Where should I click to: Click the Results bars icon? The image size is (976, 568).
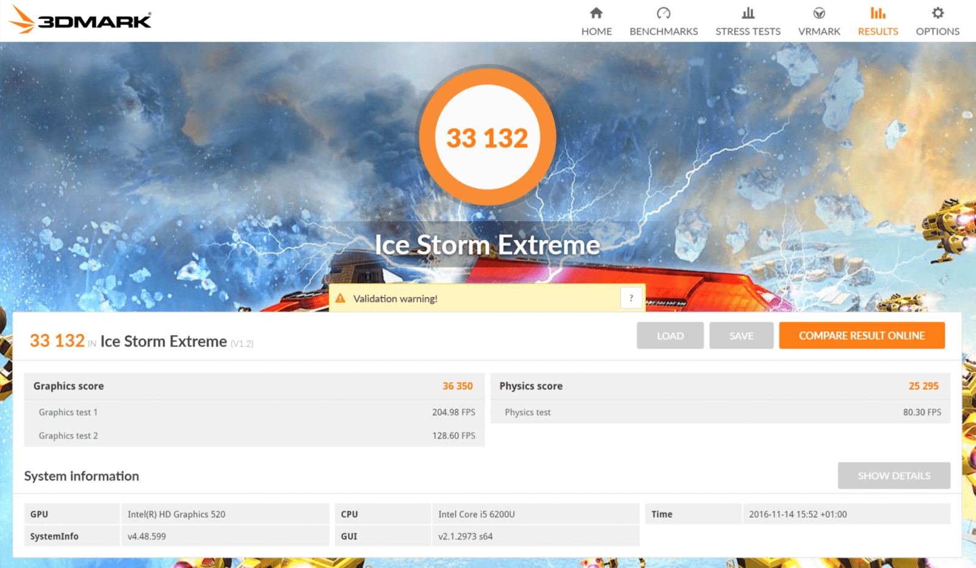(878, 13)
